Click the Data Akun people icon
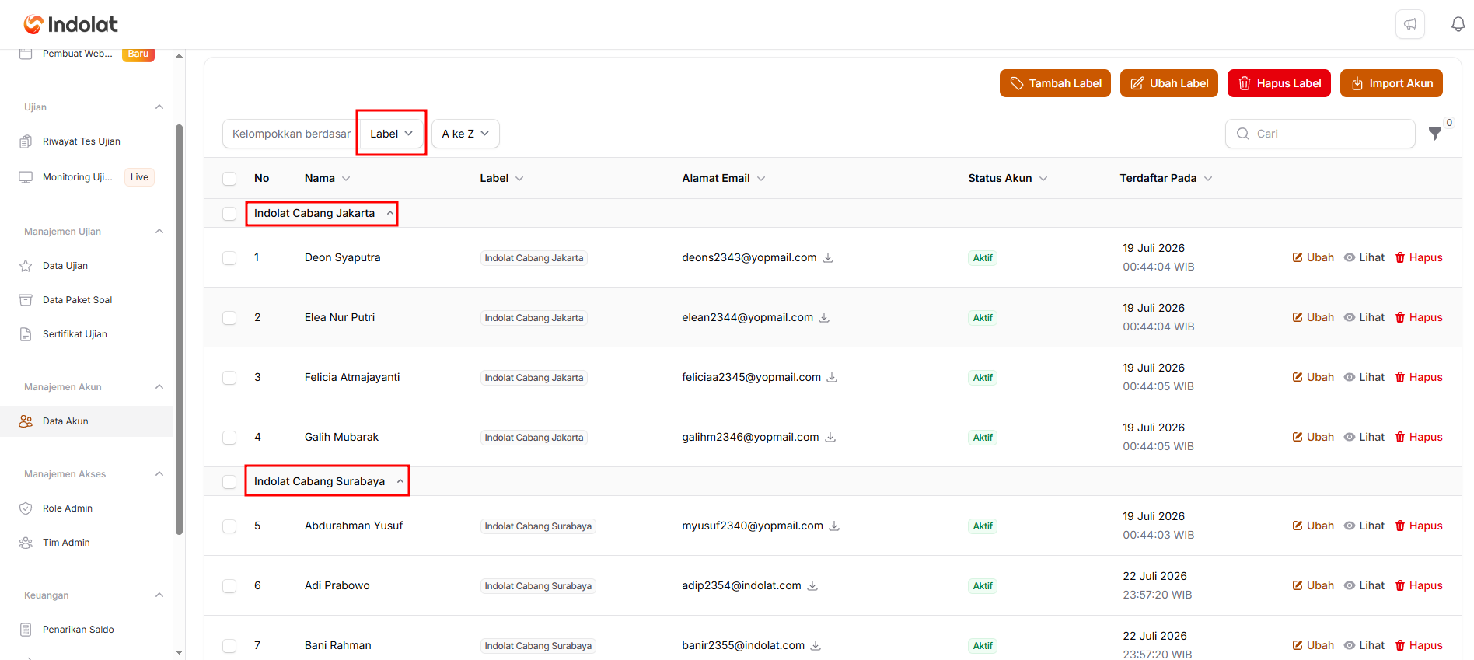Image resolution: width=1474 pixels, height=660 pixels. click(x=26, y=421)
